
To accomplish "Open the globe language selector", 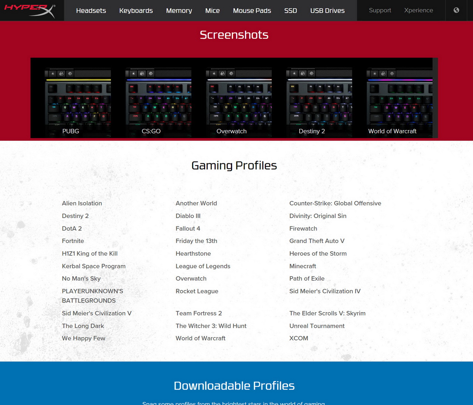I will (456, 10).
